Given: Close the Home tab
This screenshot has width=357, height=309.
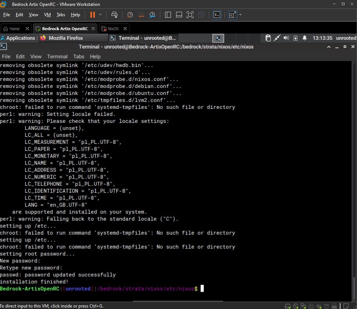Looking at the screenshot, I should (27, 28).
